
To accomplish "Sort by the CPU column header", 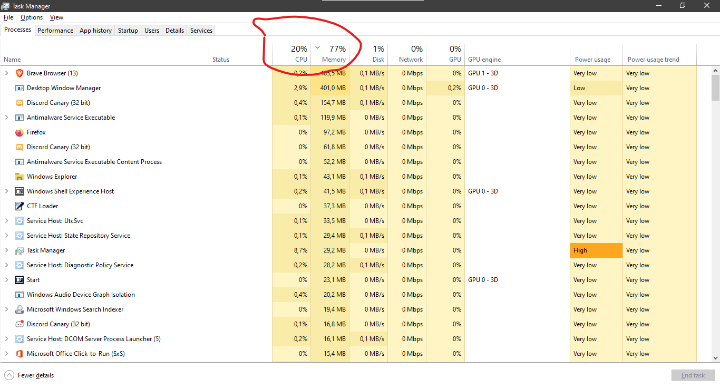I will tap(291, 55).
